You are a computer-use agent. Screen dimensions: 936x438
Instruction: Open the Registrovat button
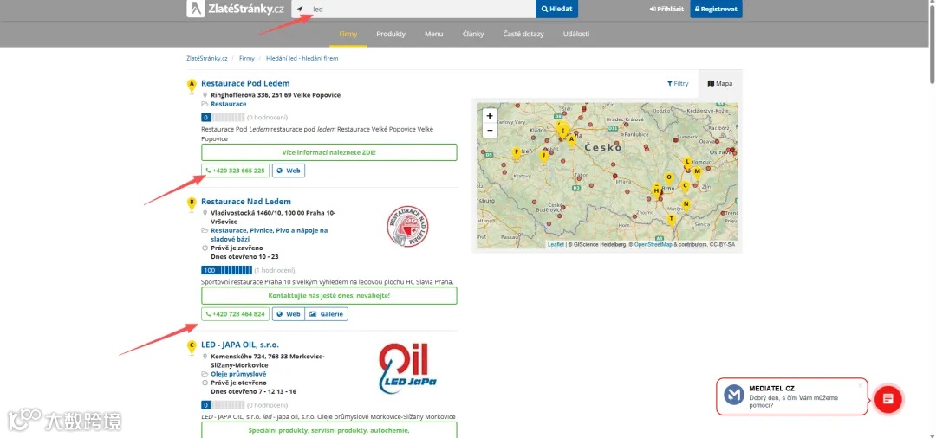point(717,9)
